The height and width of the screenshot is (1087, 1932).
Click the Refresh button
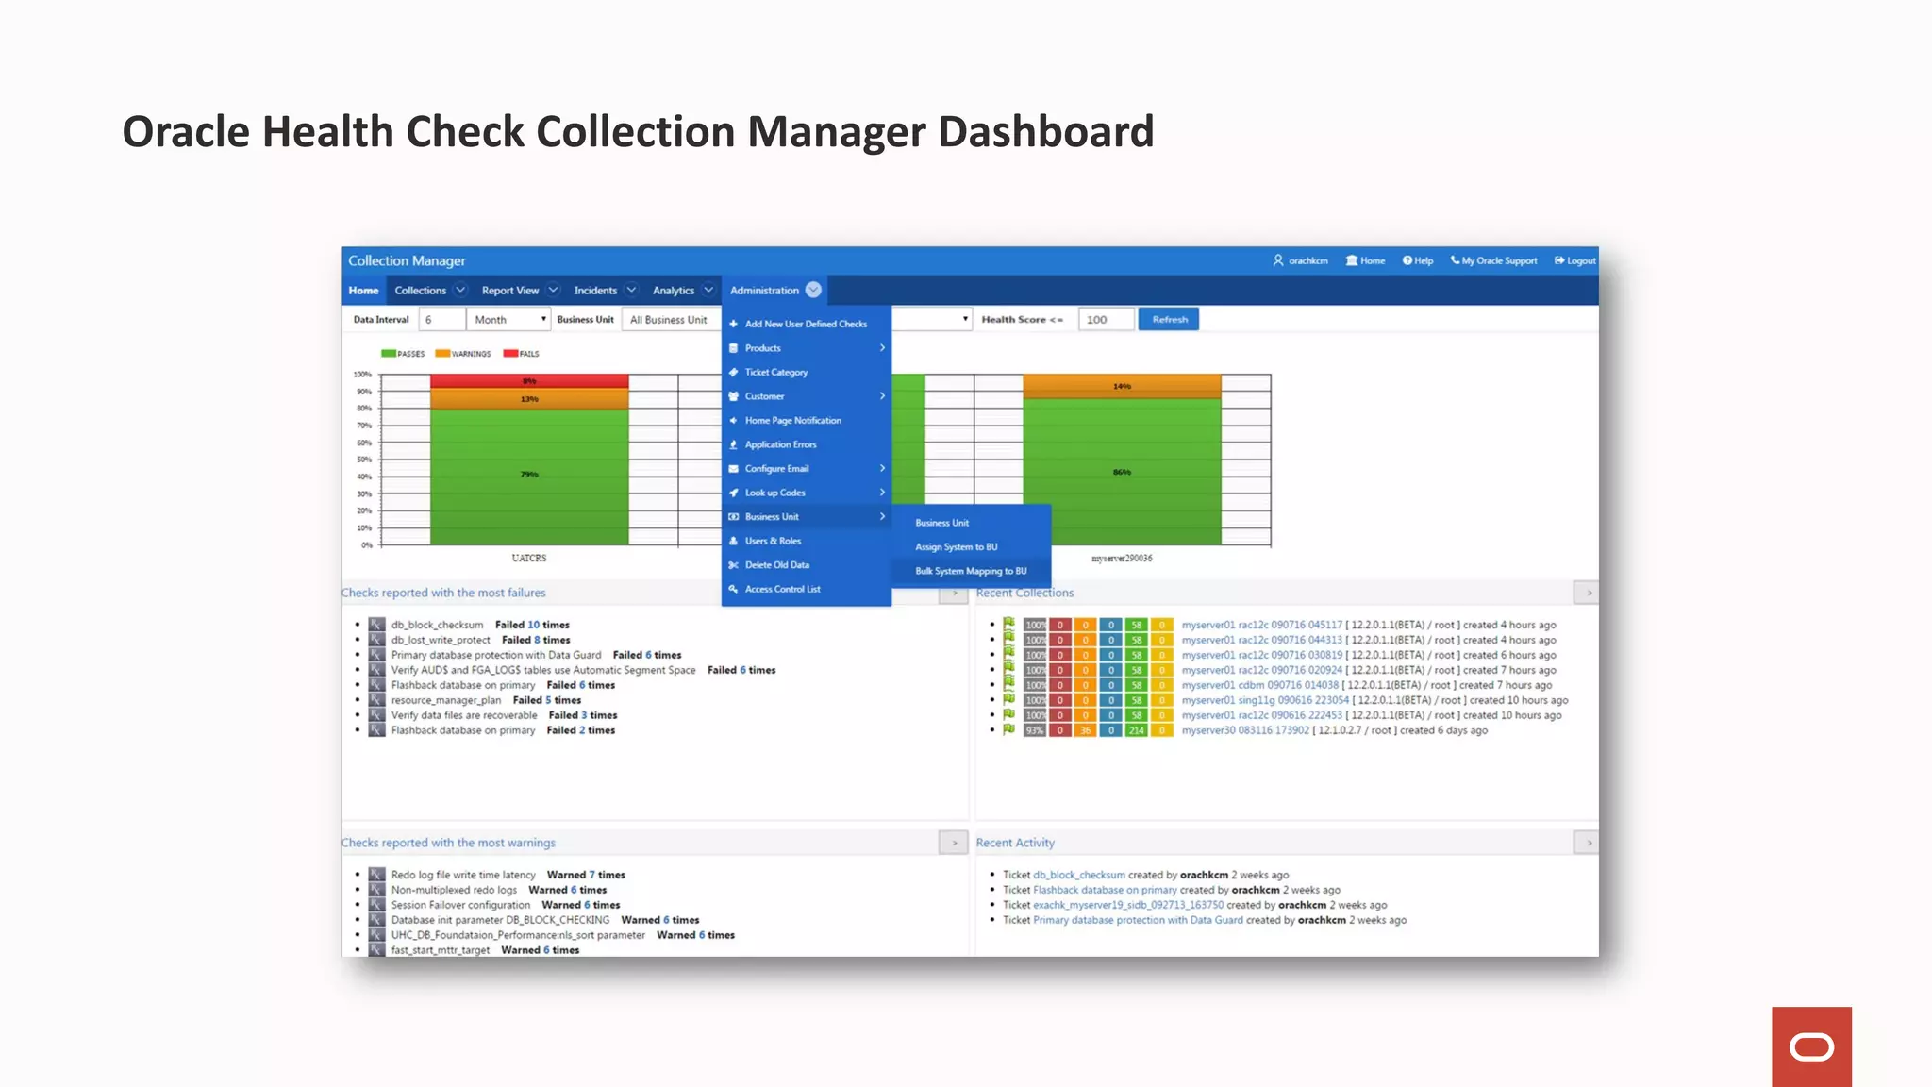pos(1170,319)
